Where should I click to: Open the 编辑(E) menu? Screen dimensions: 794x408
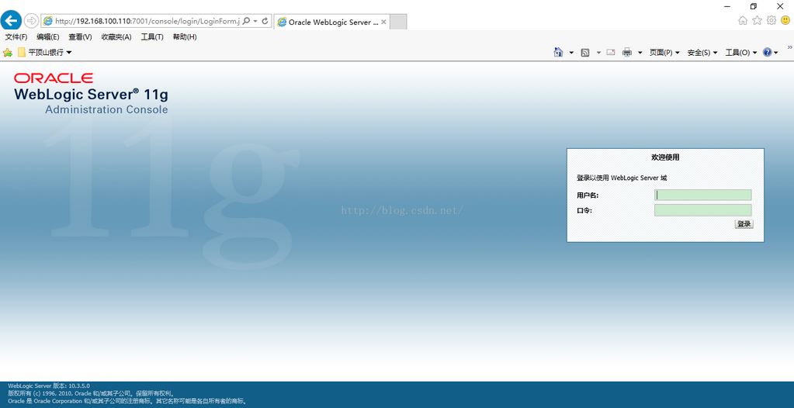click(48, 37)
